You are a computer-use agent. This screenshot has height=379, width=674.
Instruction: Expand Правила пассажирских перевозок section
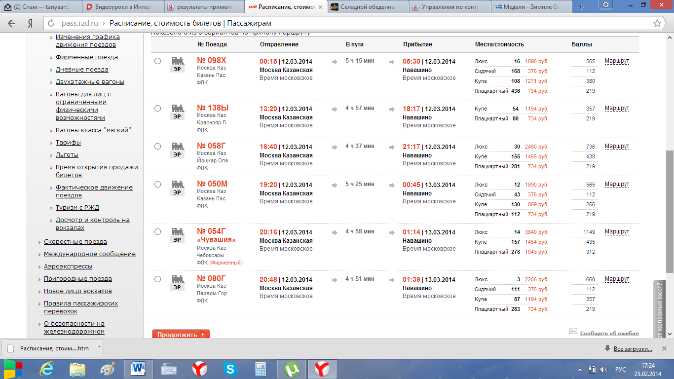(81, 307)
